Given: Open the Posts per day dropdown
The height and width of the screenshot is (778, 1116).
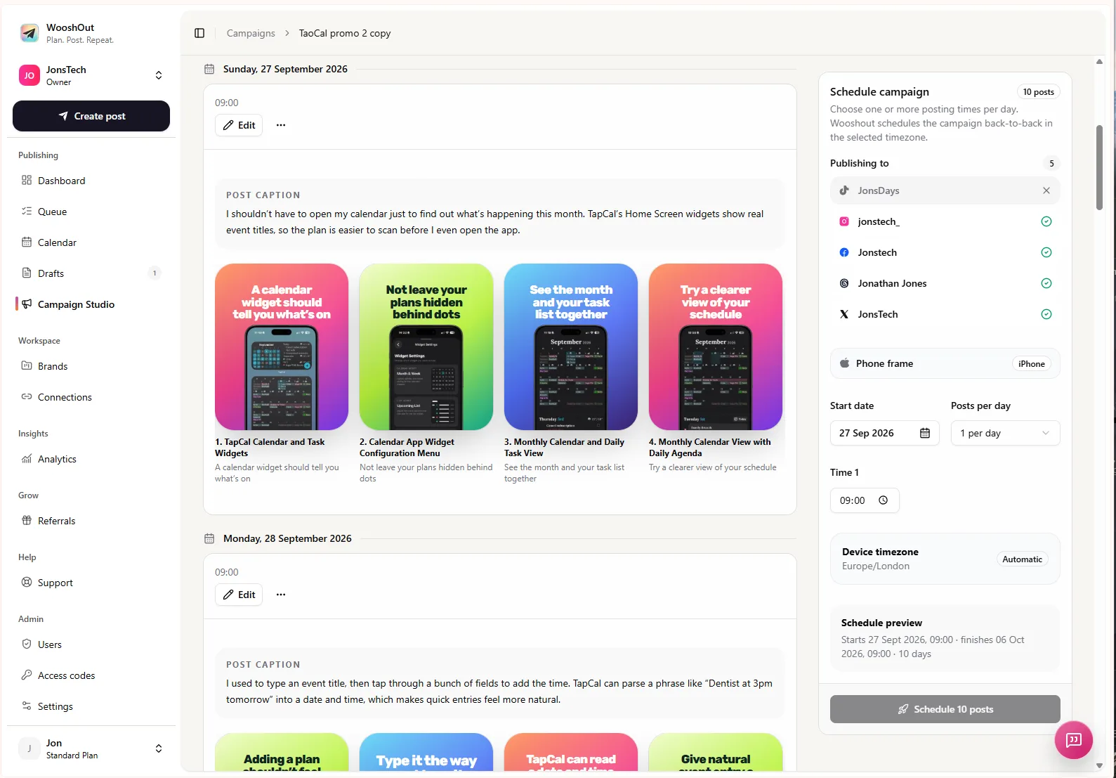Looking at the screenshot, I should pyautogui.click(x=1005, y=433).
